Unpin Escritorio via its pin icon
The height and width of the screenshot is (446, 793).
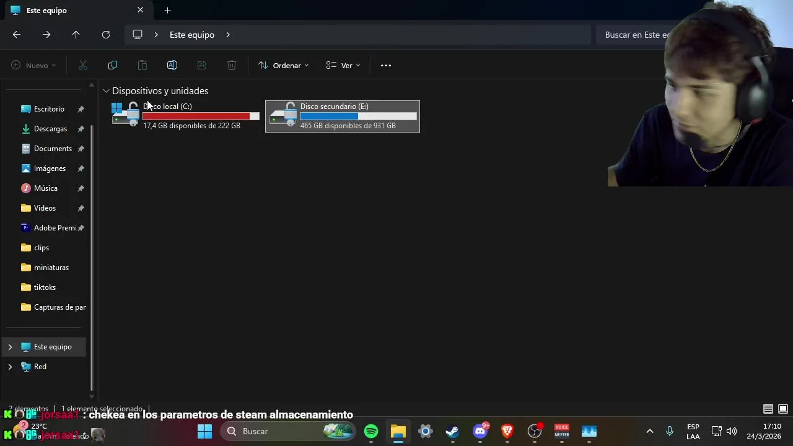[81, 109]
